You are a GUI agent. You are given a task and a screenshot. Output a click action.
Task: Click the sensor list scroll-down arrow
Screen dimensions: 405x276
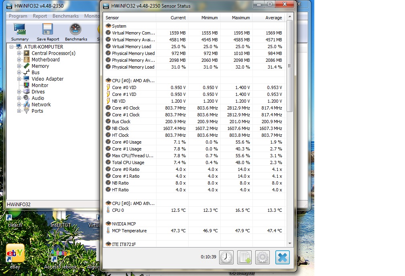(289, 243)
